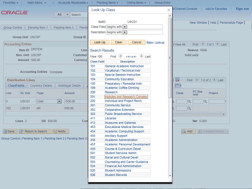This screenshot has width=252, height=189.
Task: Open Pending Items breadcrumb menu
Action: [x=107, y=3]
